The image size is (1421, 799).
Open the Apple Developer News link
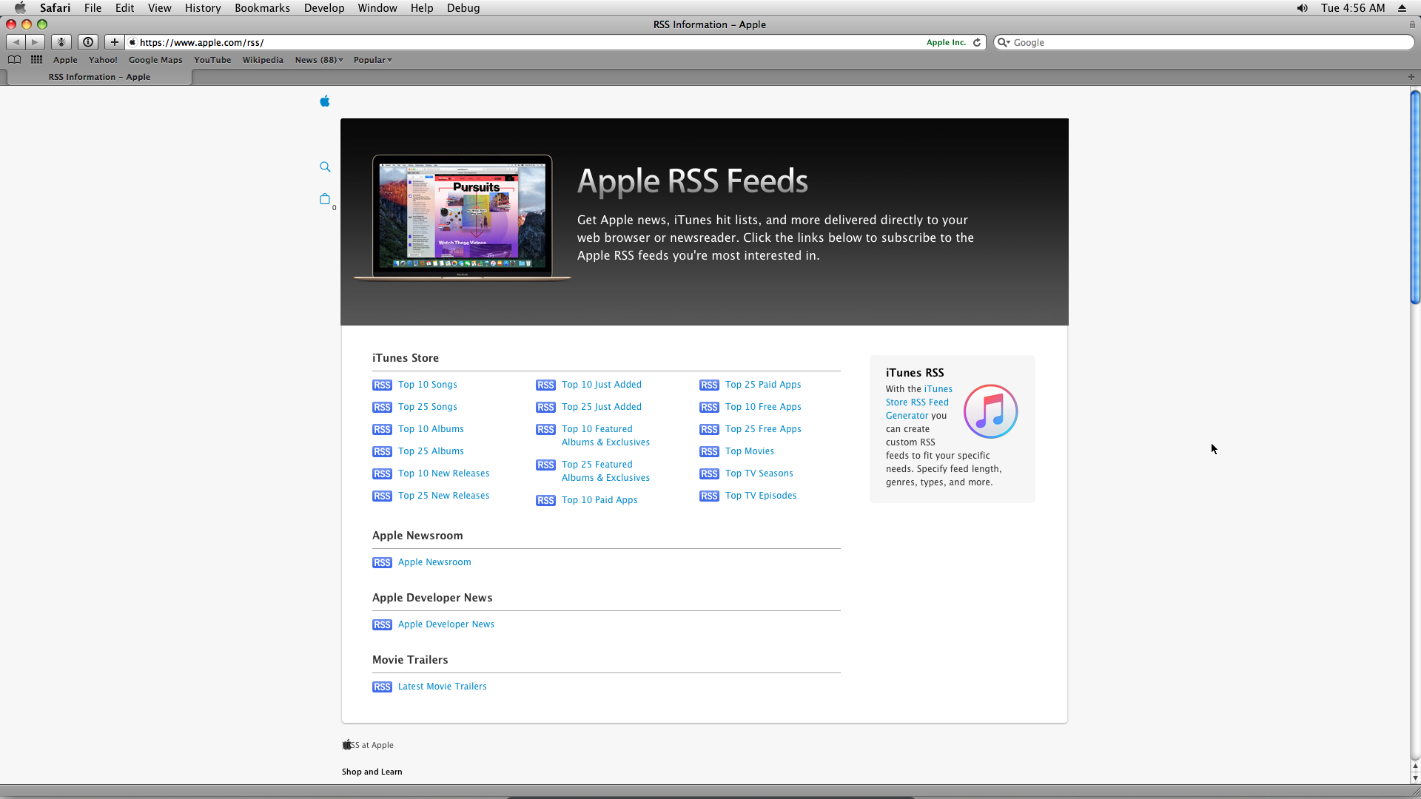(446, 624)
